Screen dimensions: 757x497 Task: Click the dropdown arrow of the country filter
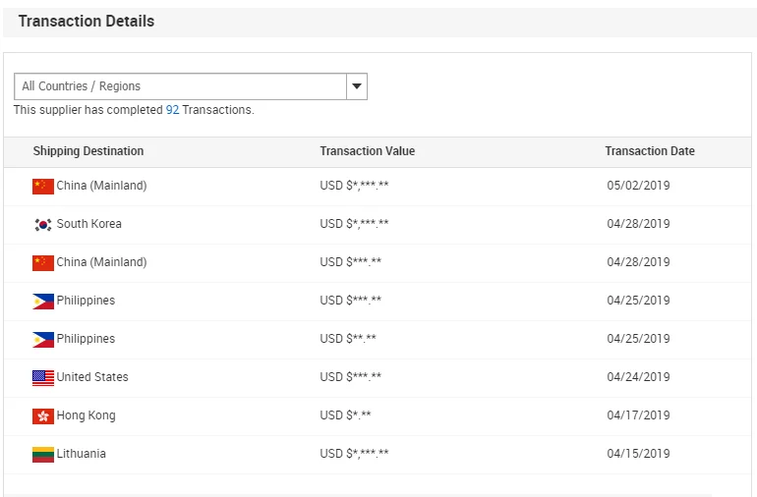pyautogui.click(x=357, y=86)
